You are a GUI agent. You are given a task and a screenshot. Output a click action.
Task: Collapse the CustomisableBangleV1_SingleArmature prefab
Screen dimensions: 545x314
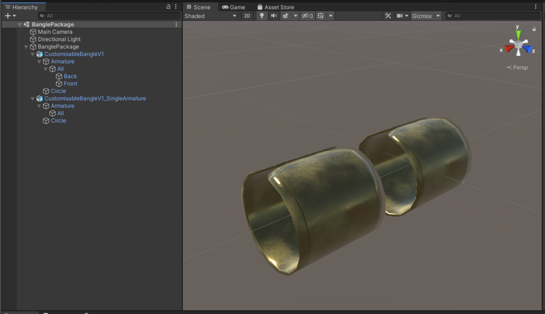coord(33,98)
